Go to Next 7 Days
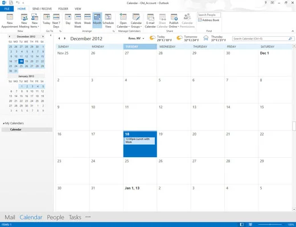 tap(56, 20)
